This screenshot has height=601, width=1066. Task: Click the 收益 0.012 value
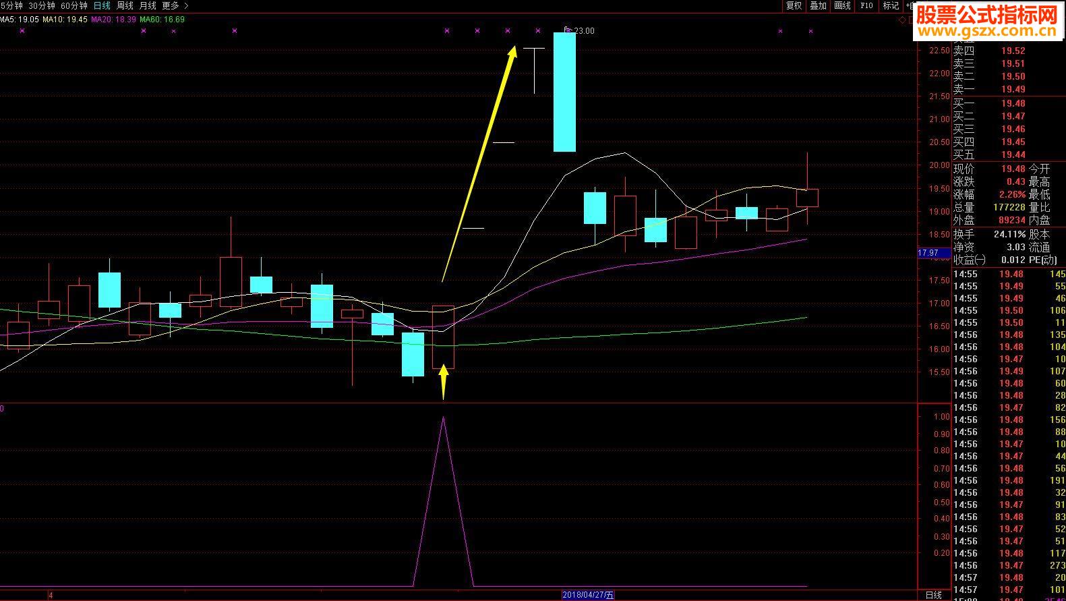point(1013,260)
